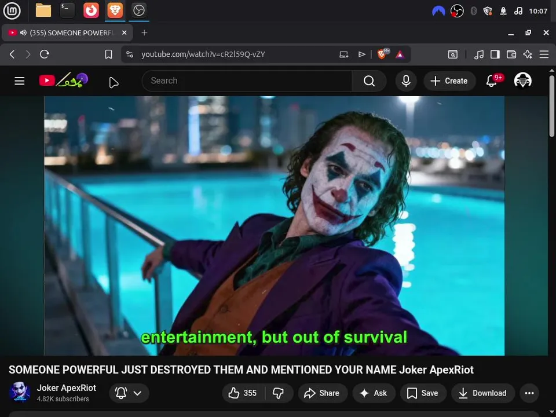
Task: Toggle the browser sidebar panel
Action: 495,54
